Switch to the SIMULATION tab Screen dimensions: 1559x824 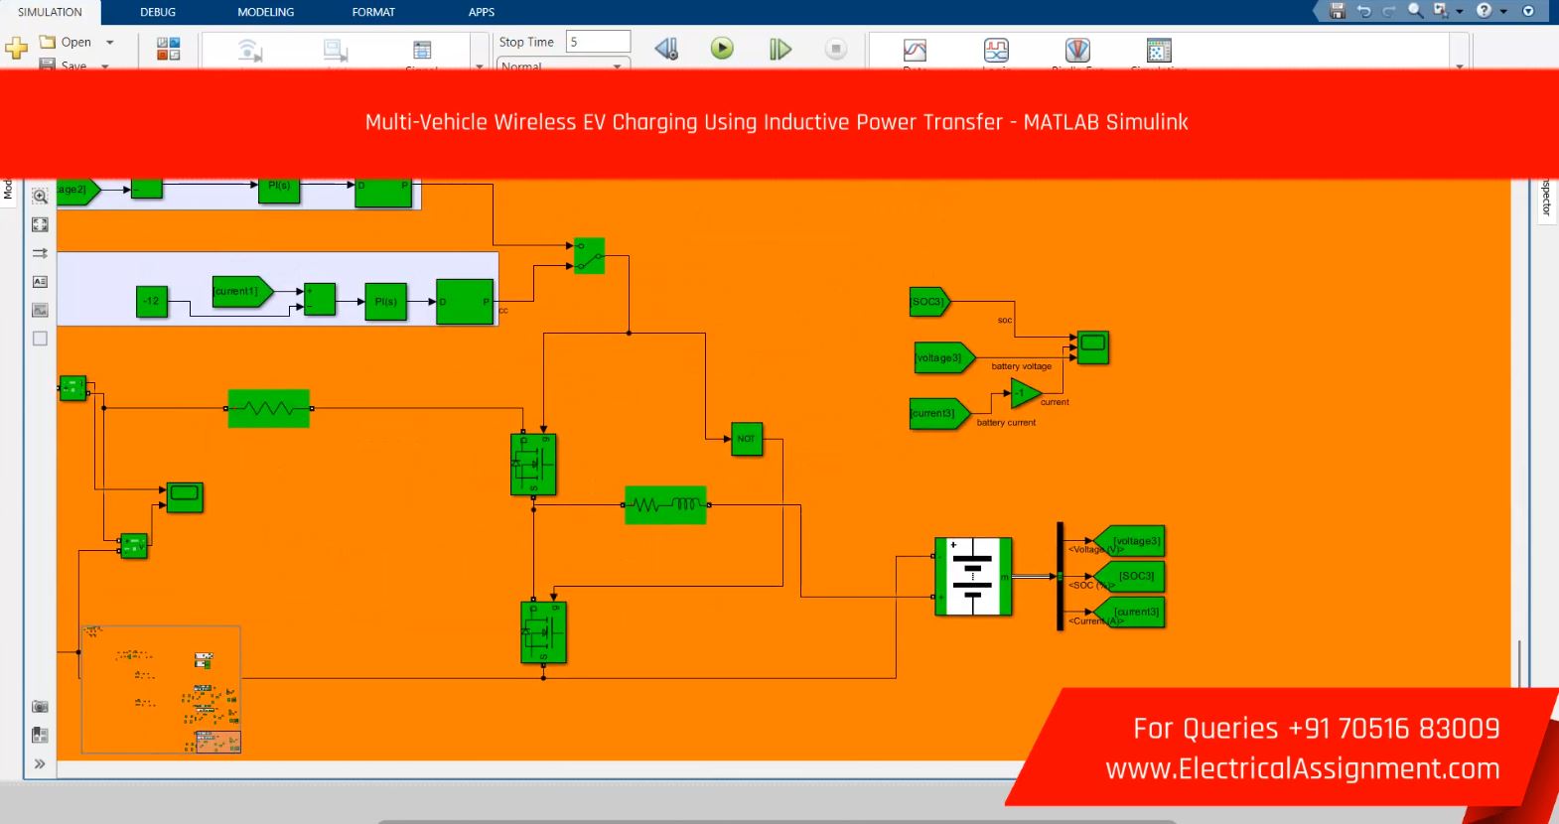[x=50, y=12]
